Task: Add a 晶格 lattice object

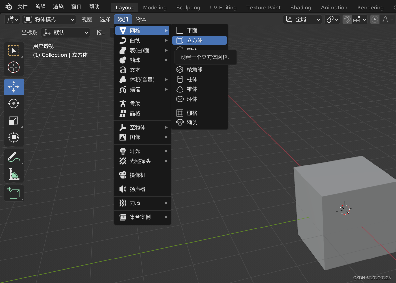Action: [142, 113]
